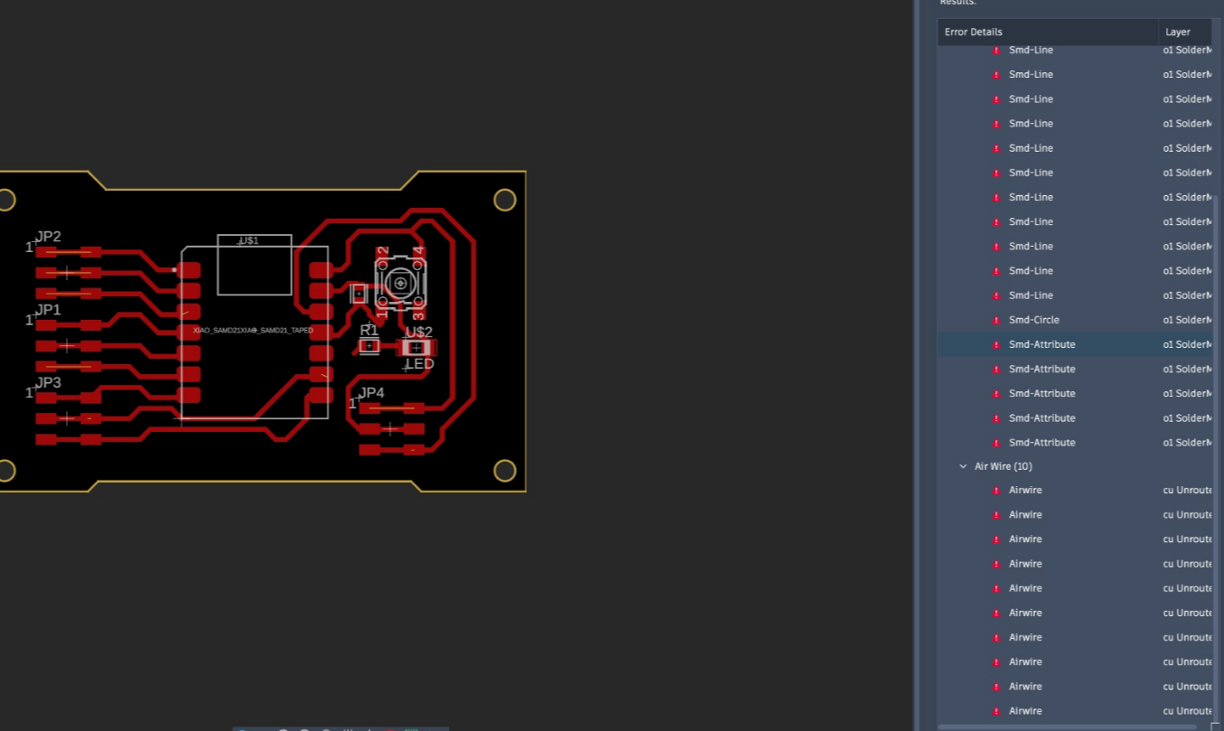Select the JP3 header label on the board
1224x731 pixels.
pyautogui.click(x=49, y=382)
